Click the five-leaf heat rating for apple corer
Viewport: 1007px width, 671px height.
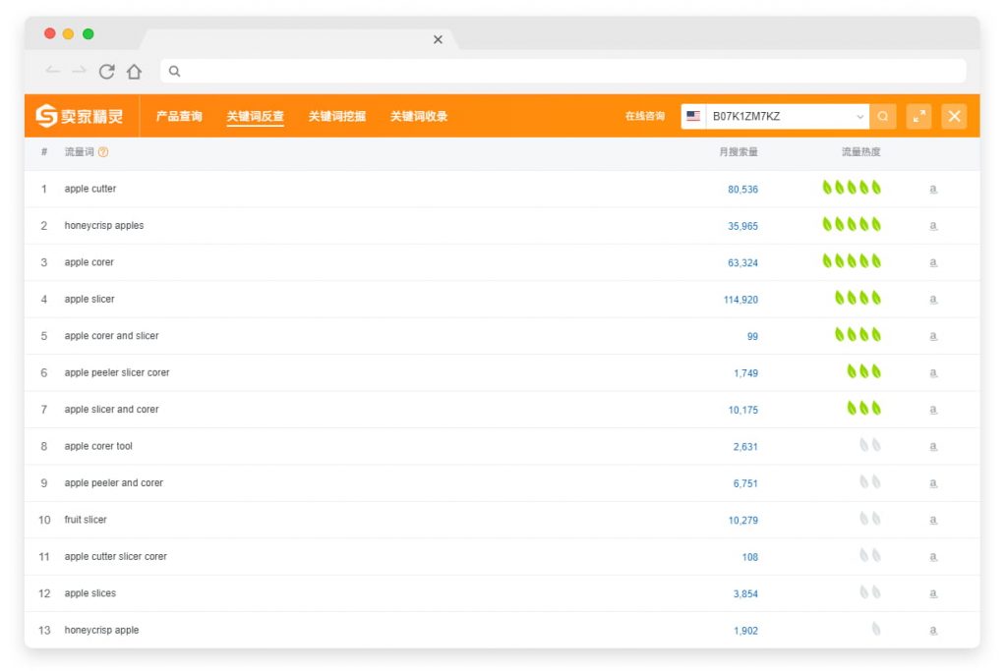[x=852, y=261]
